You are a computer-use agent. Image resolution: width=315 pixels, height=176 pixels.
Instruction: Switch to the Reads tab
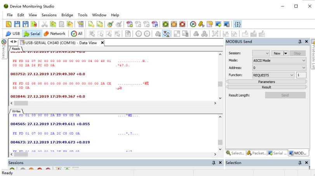pos(16,49)
